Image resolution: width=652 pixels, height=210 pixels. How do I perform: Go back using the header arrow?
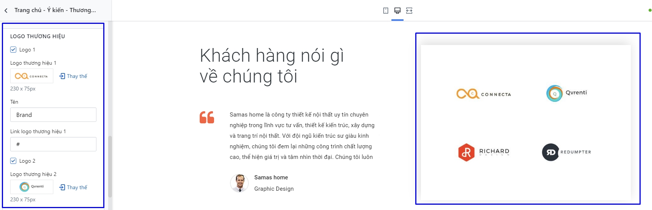6,11
